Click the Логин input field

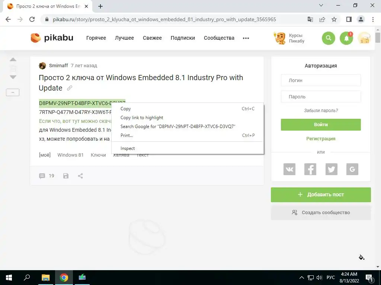pos(321,80)
